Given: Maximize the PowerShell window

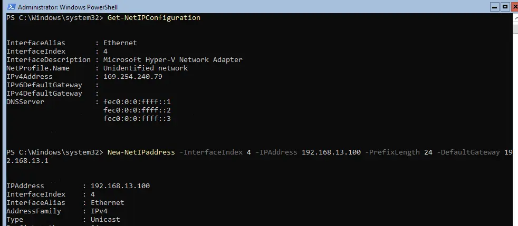Looking at the screenshot, I should tap(504, 7).
